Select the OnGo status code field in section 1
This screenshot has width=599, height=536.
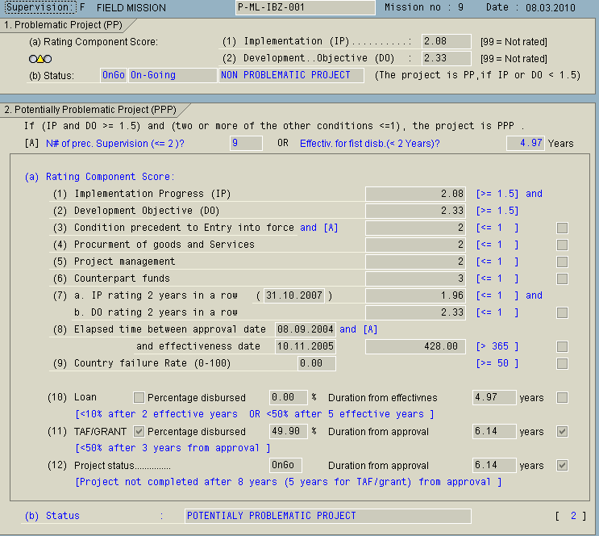113,75
